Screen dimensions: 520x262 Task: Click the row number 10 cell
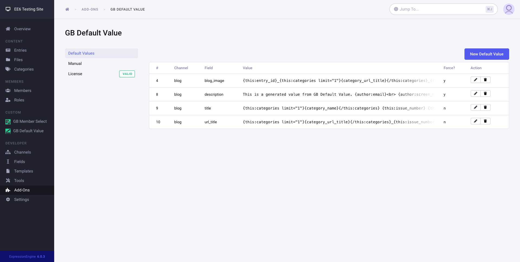point(158,122)
